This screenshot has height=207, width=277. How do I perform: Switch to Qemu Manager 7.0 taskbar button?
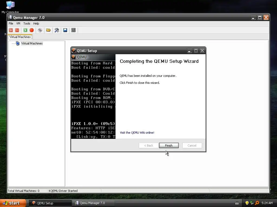[x=94, y=203]
